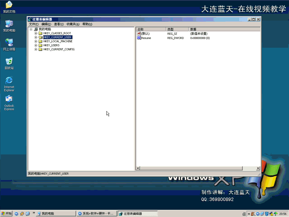Click the Resume DWORD value icon

tap(139, 38)
